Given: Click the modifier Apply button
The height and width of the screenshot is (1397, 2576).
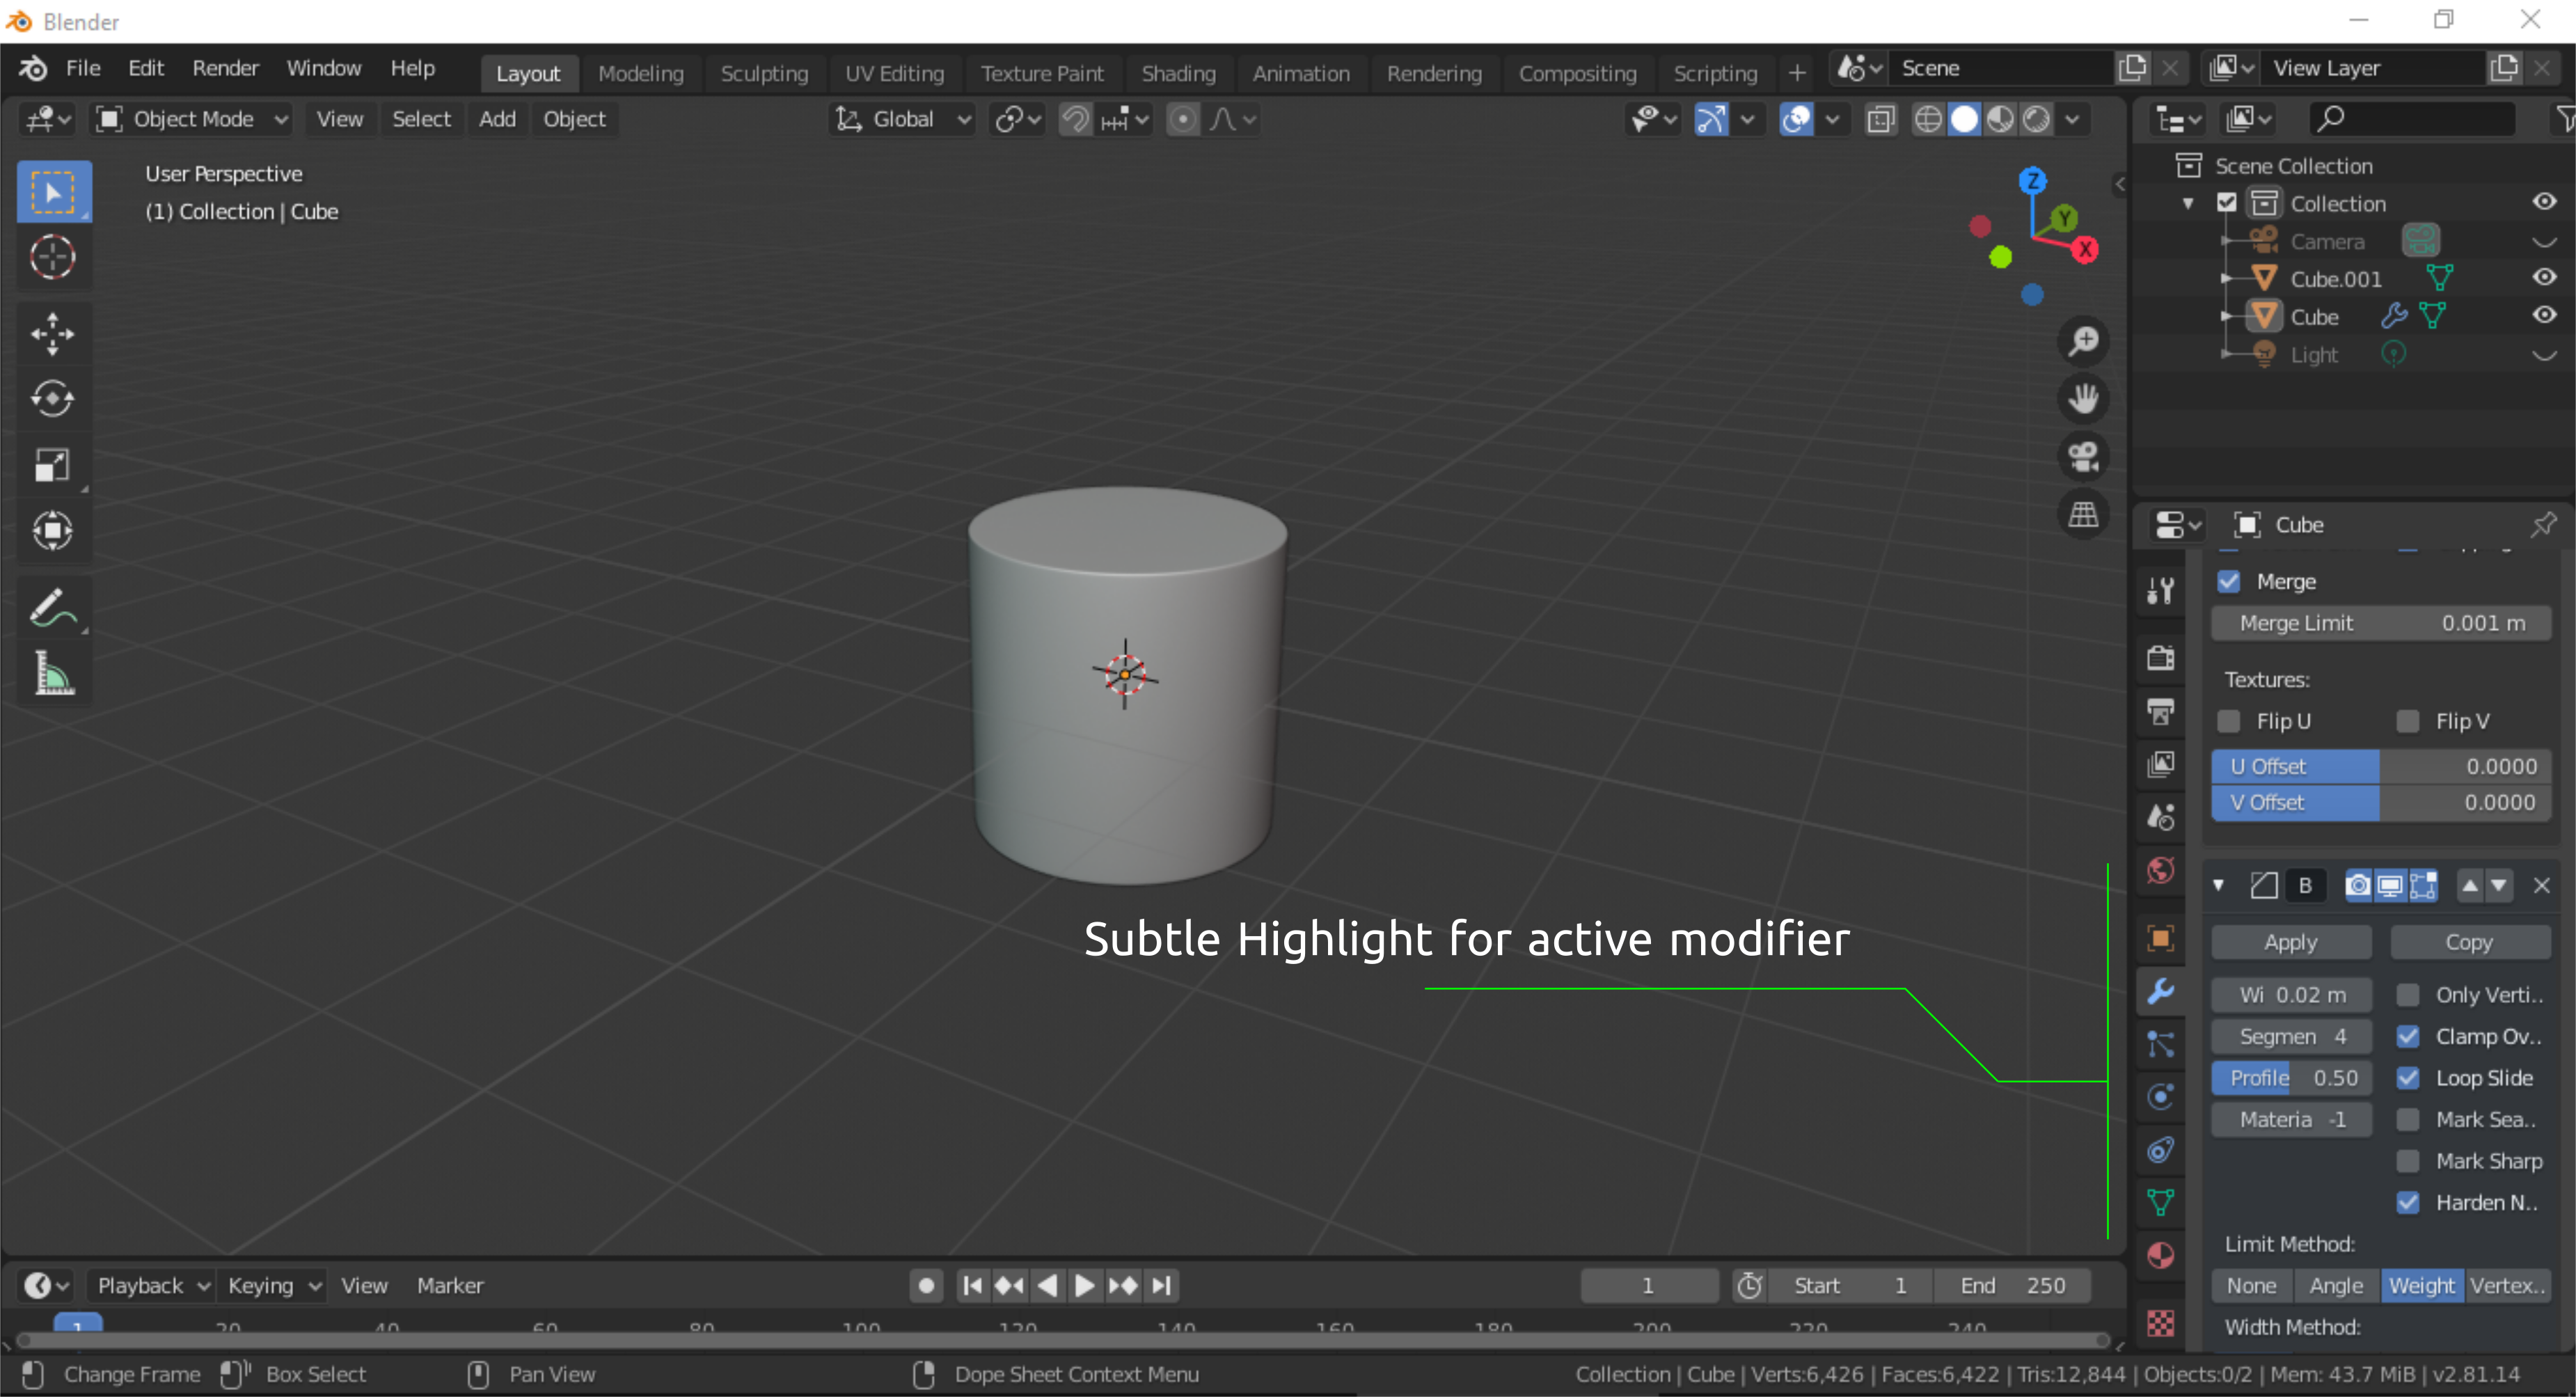Looking at the screenshot, I should click(2290, 942).
